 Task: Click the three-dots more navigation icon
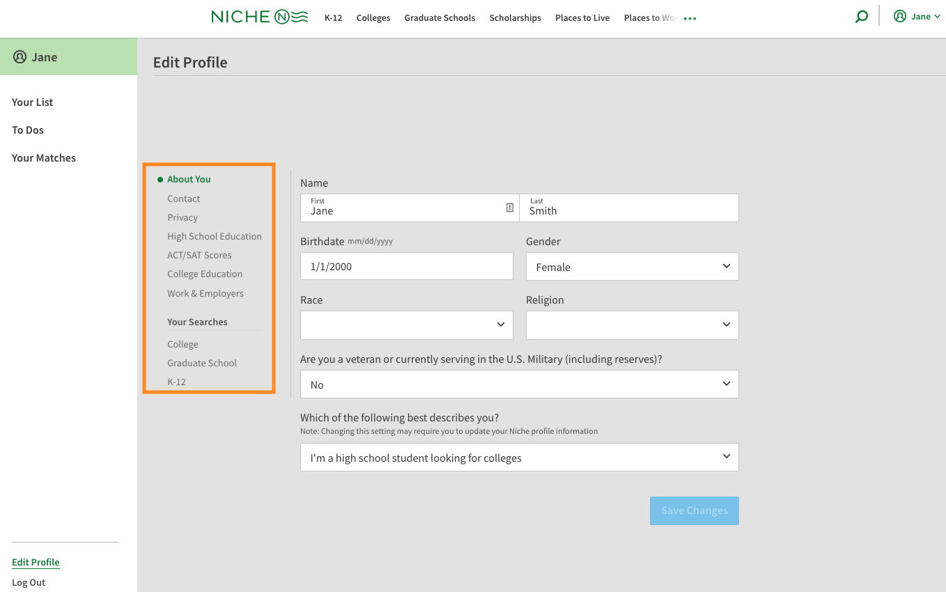(690, 19)
